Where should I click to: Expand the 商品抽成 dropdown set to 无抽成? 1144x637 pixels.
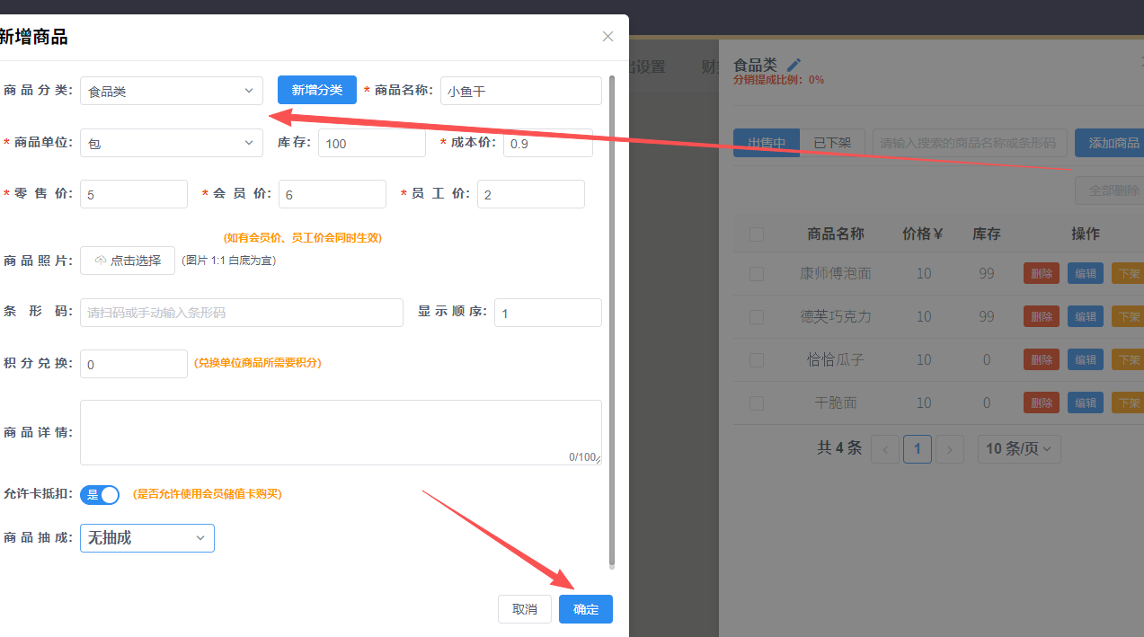click(x=146, y=537)
